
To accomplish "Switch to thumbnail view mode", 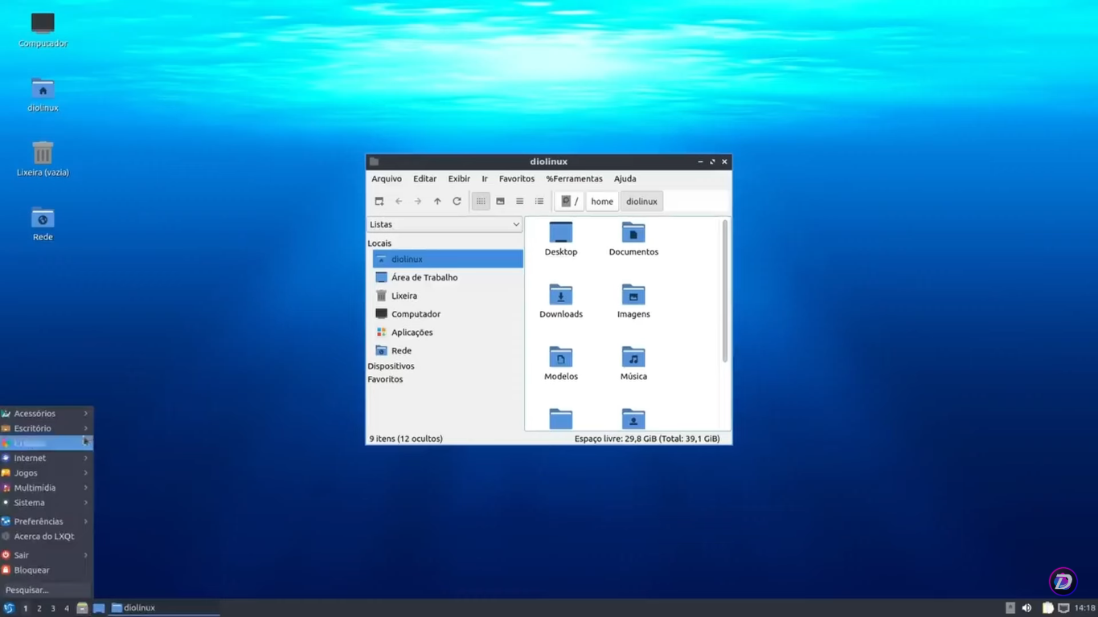I will tap(501, 201).
